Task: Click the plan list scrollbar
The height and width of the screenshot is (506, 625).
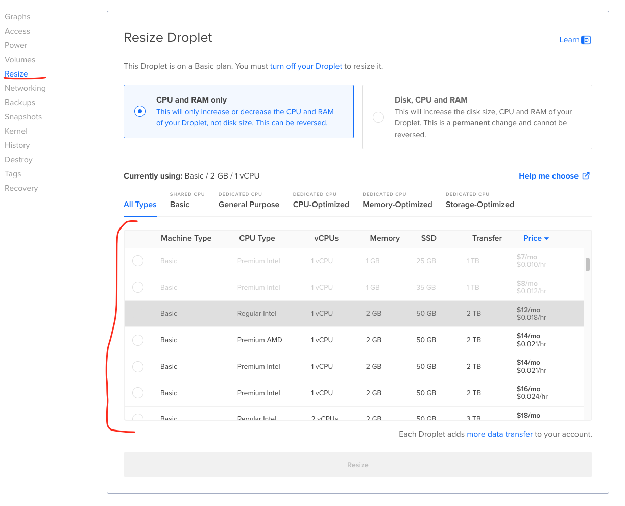Action: (x=587, y=265)
